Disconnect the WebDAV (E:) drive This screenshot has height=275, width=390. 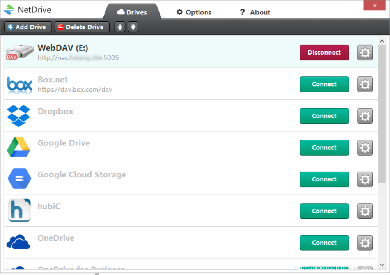pos(324,53)
